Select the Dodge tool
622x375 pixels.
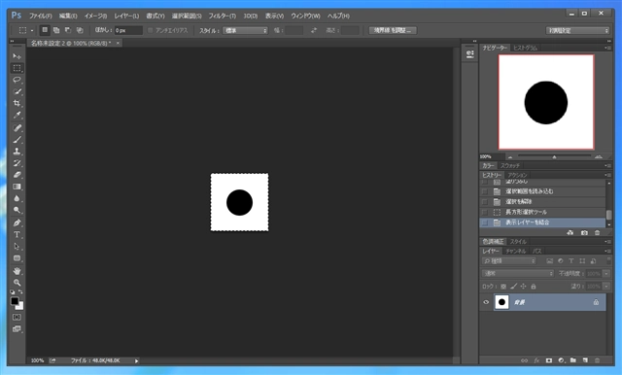coord(17,210)
